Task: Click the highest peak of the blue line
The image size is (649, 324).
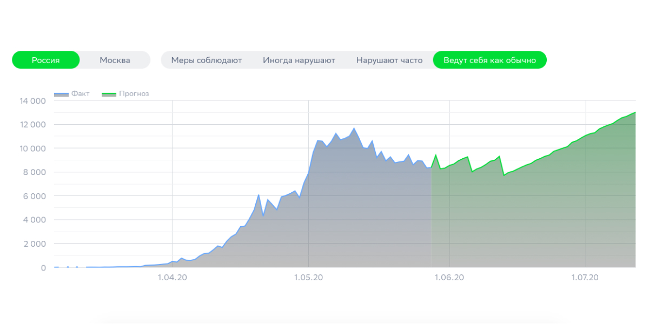Action: [354, 129]
